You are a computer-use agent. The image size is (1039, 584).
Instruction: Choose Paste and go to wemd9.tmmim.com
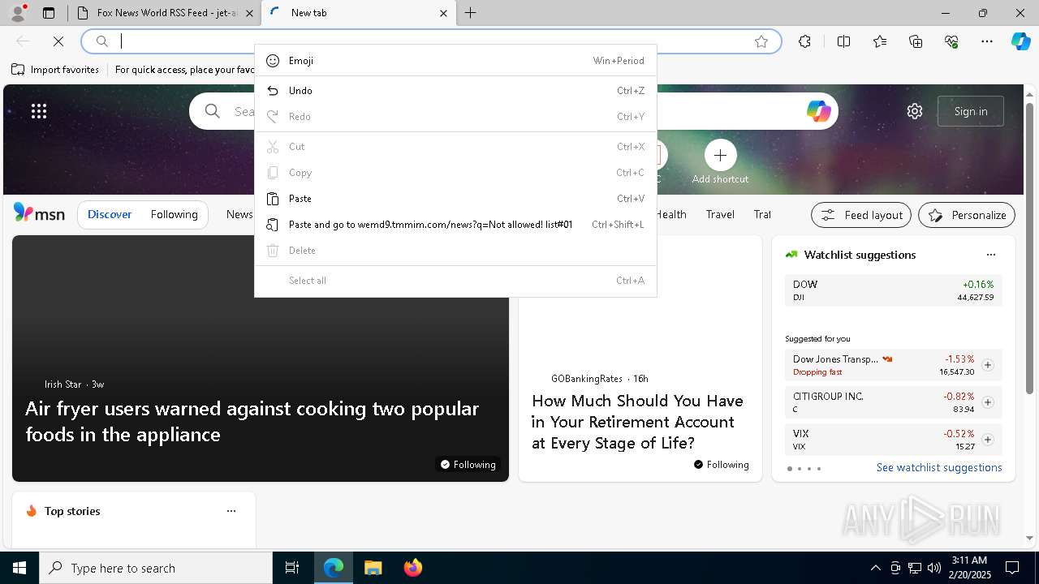tap(455, 225)
